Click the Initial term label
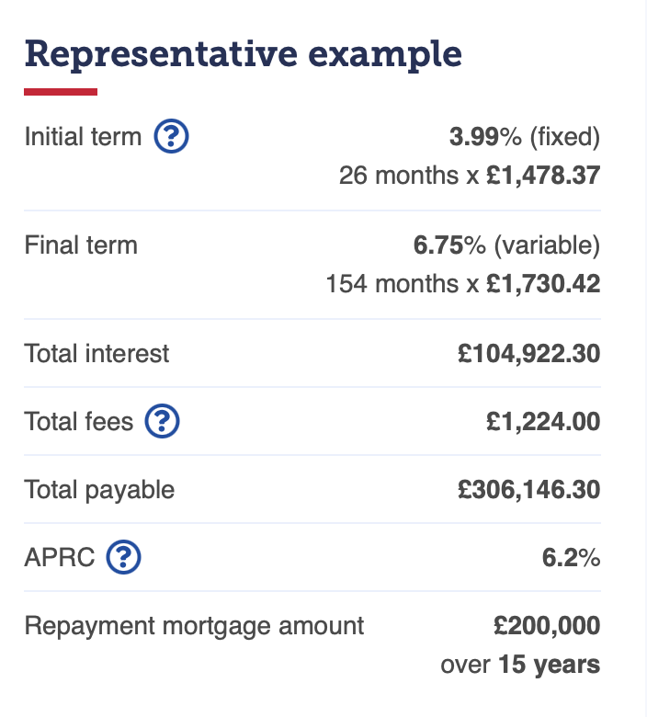 83,136
